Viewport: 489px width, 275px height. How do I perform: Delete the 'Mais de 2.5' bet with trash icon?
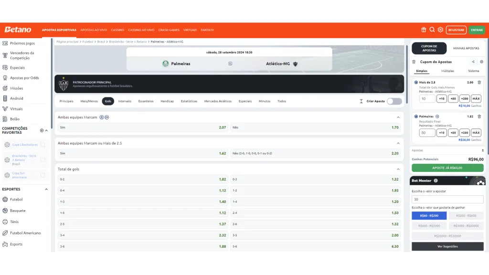coord(479,83)
